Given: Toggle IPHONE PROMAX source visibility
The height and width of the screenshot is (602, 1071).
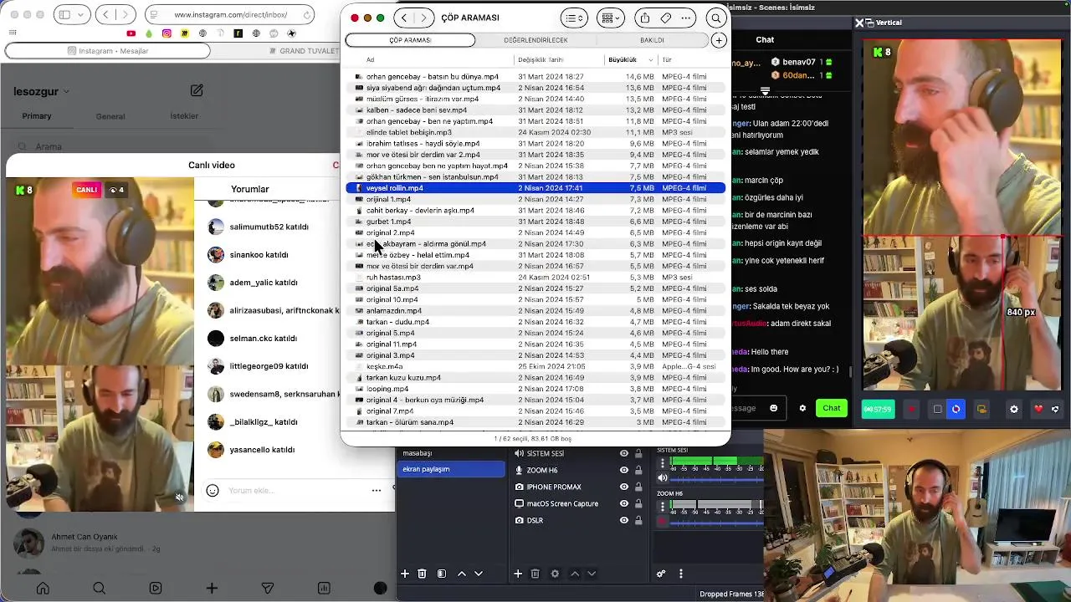Looking at the screenshot, I should pos(624,487).
